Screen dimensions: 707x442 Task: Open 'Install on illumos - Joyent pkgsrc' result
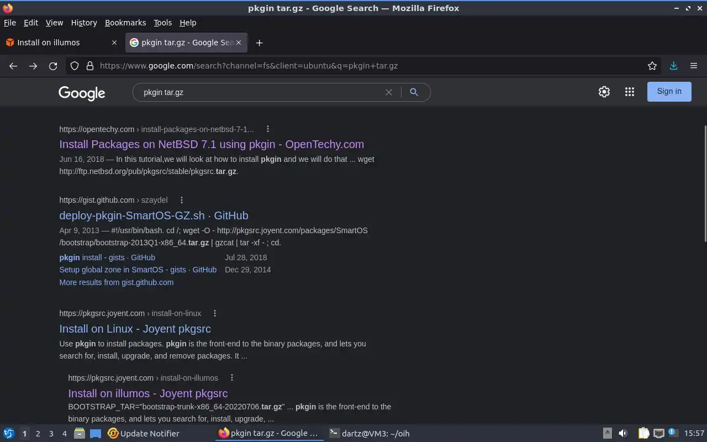148,393
